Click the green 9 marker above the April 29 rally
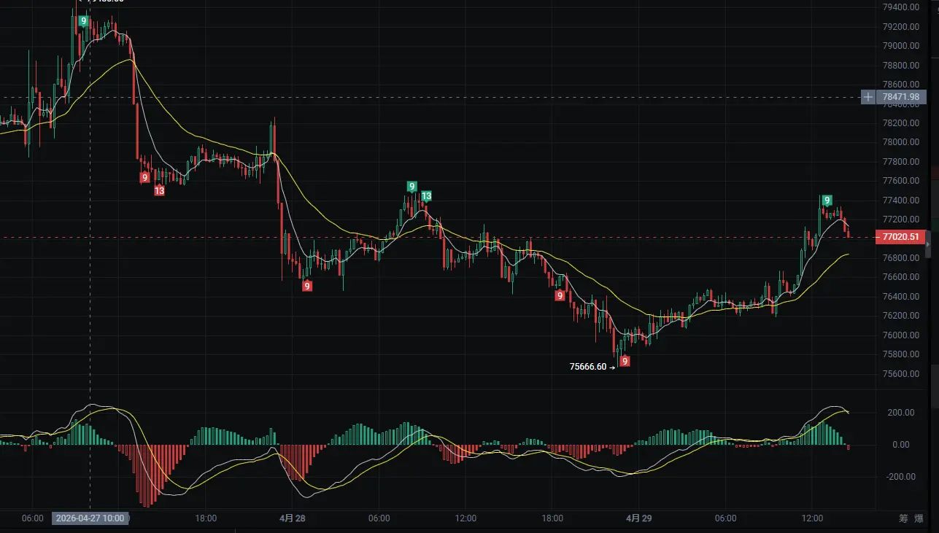Image resolution: width=939 pixels, height=533 pixels. click(x=827, y=200)
